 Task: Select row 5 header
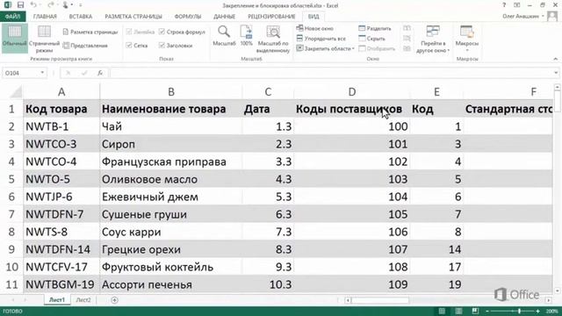coord(11,179)
